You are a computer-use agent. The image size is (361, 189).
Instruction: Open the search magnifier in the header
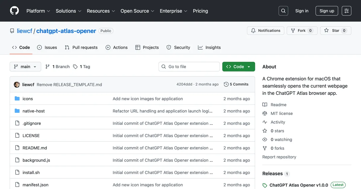[x=283, y=10]
